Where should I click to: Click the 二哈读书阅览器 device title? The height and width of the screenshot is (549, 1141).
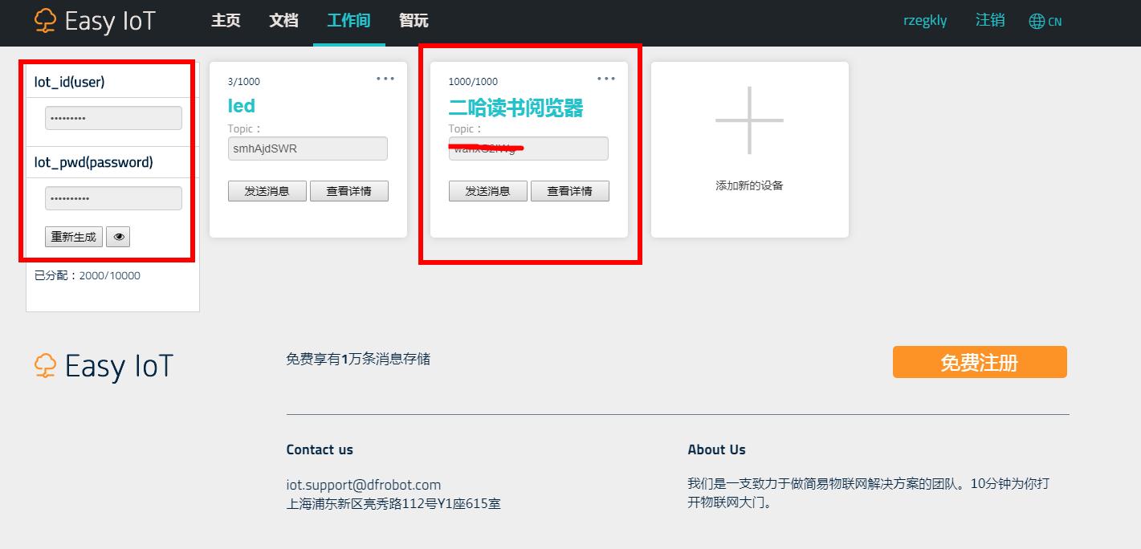click(x=515, y=108)
